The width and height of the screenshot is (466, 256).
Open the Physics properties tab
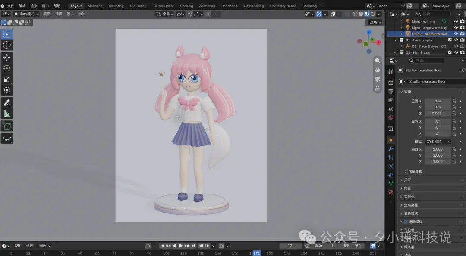pyautogui.click(x=391, y=166)
